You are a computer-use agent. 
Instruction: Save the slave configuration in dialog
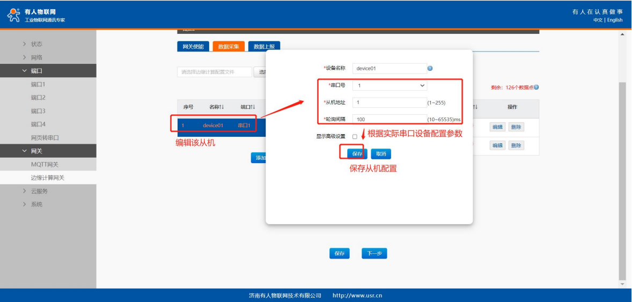pos(357,154)
